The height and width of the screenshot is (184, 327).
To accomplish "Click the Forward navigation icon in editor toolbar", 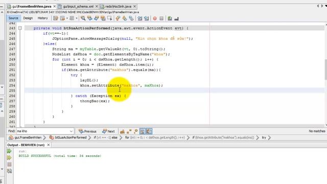I will click(72, 18).
